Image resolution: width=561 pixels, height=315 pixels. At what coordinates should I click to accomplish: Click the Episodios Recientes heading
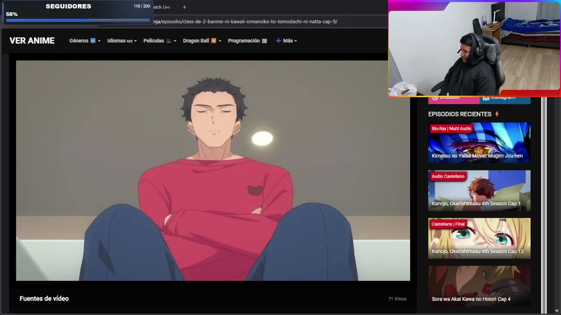tap(460, 114)
